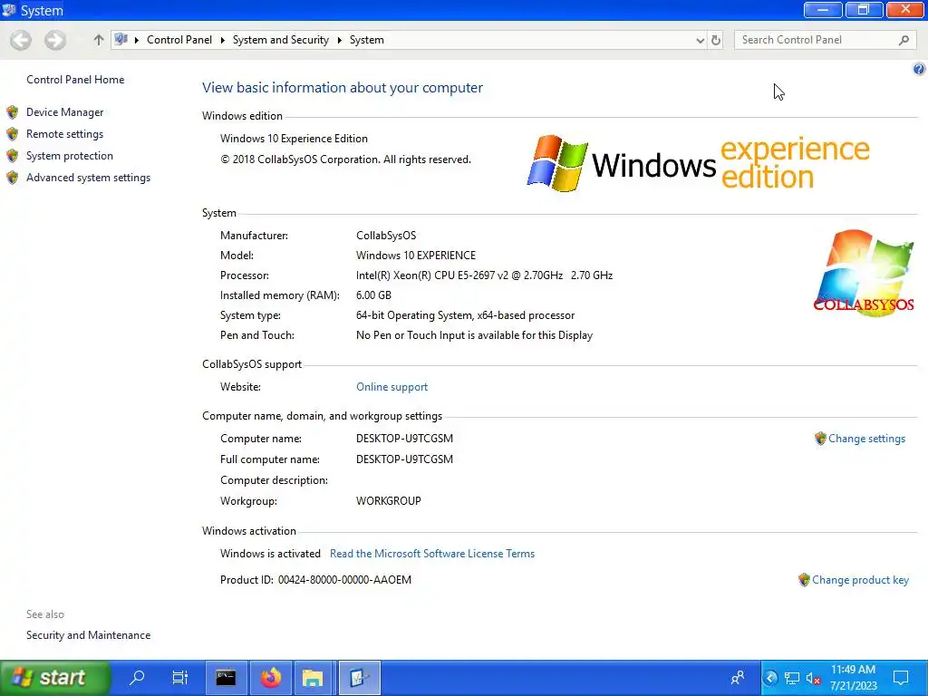Screen dimensions: 928x696
Task: Refresh the System page
Action: tap(716, 40)
